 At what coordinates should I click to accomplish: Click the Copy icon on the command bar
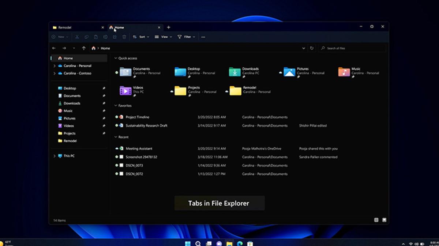[87, 37]
